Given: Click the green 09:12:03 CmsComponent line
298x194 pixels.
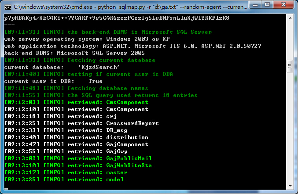Looking at the screenshot, I should pyautogui.click(x=76, y=102).
